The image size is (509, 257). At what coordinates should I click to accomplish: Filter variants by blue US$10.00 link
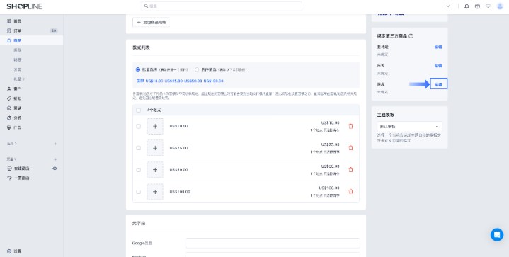click(x=154, y=81)
